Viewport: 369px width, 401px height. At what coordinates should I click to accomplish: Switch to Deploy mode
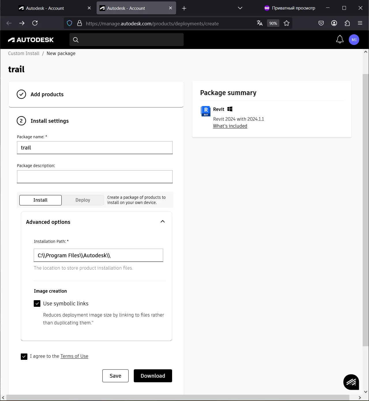click(x=83, y=200)
